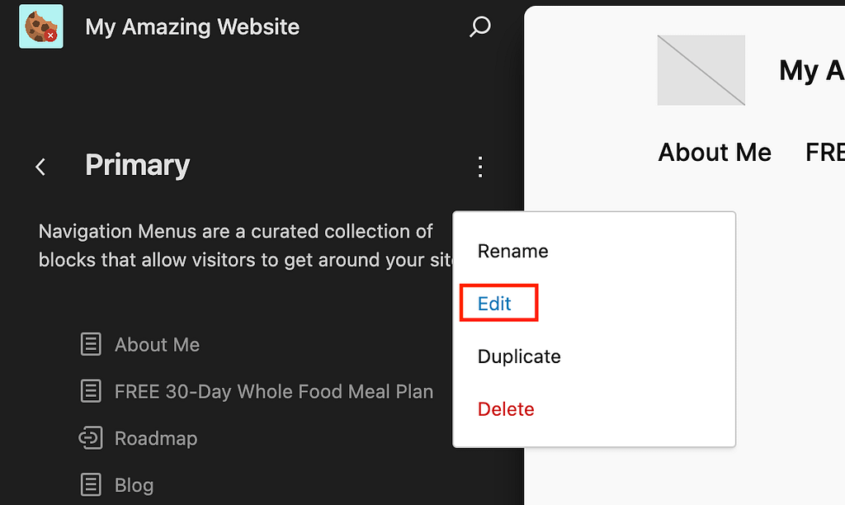
Task: Click the image placeholder in the site preview
Action: point(701,69)
